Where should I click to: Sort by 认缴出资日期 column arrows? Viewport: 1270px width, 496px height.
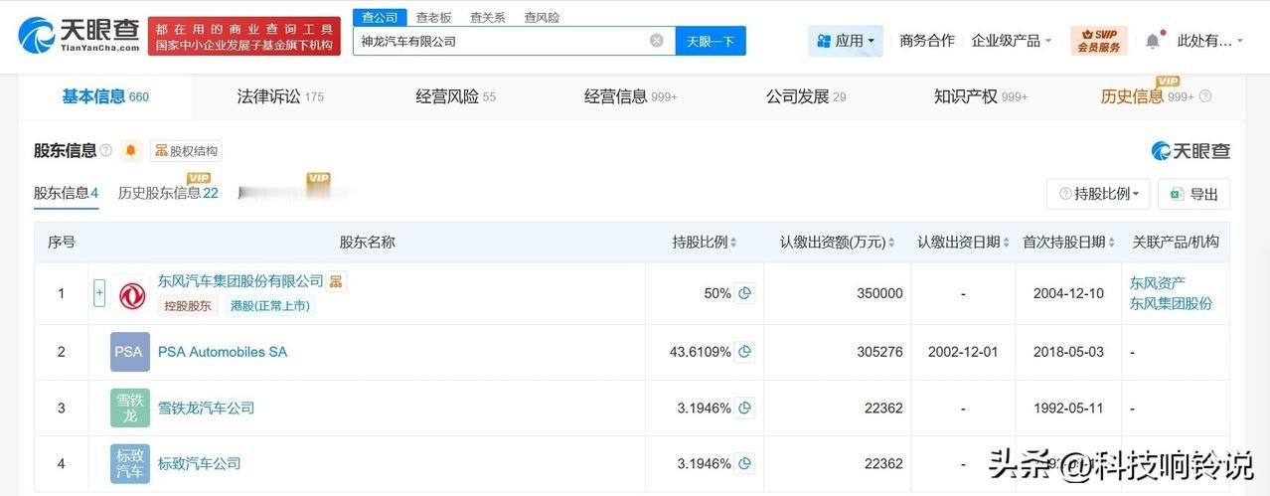[x=1006, y=243]
